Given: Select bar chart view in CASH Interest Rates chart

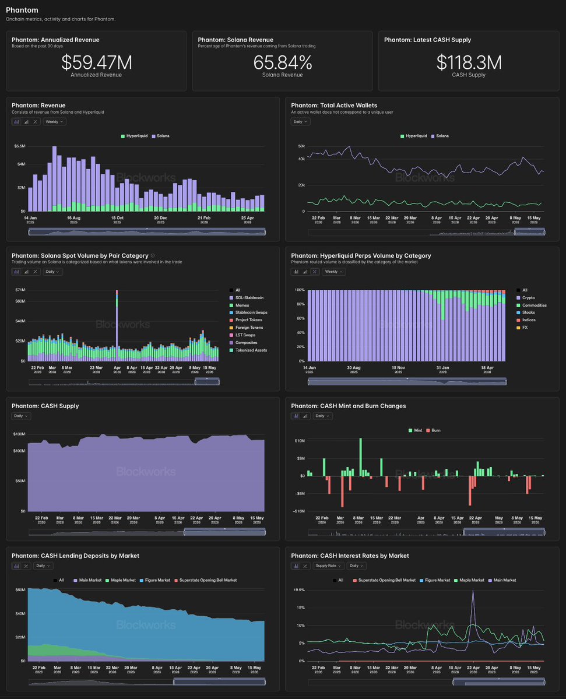Looking at the screenshot, I should pos(296,565).
